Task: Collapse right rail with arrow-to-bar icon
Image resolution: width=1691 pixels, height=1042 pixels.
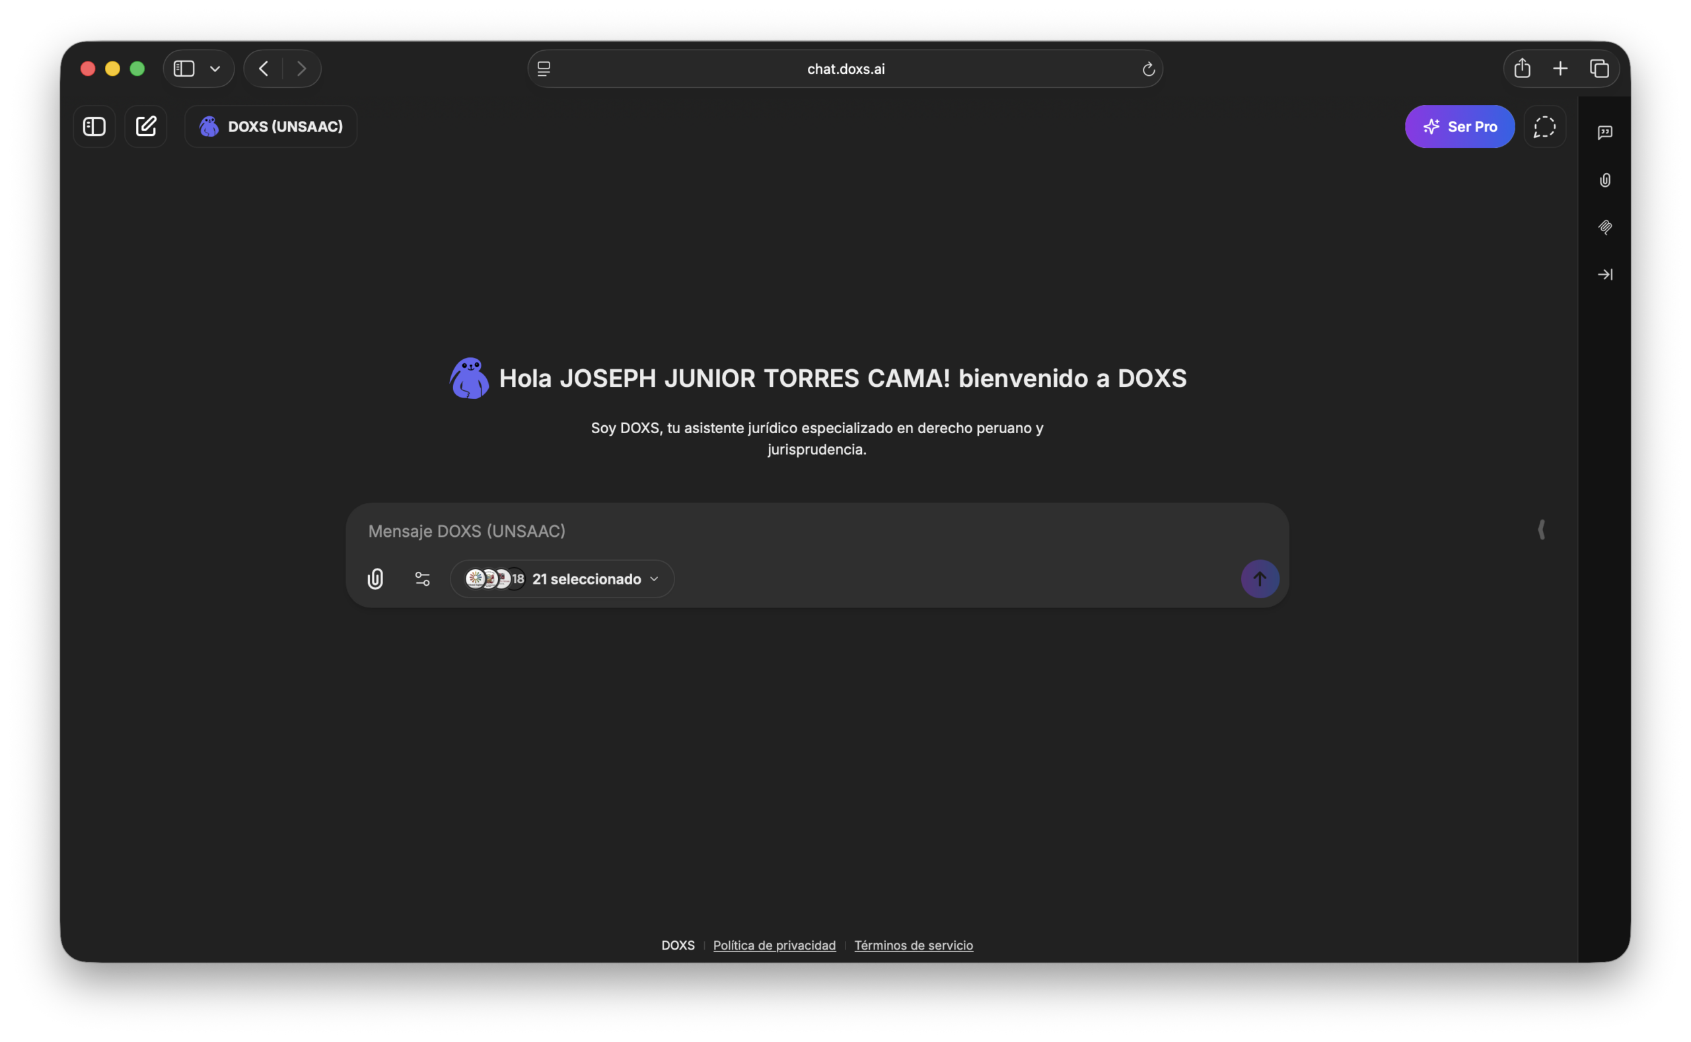Action: pos(1604,274)
